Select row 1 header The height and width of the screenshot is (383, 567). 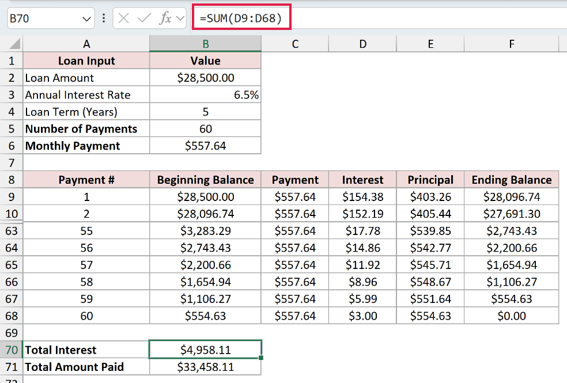click(x=12, y=60)
